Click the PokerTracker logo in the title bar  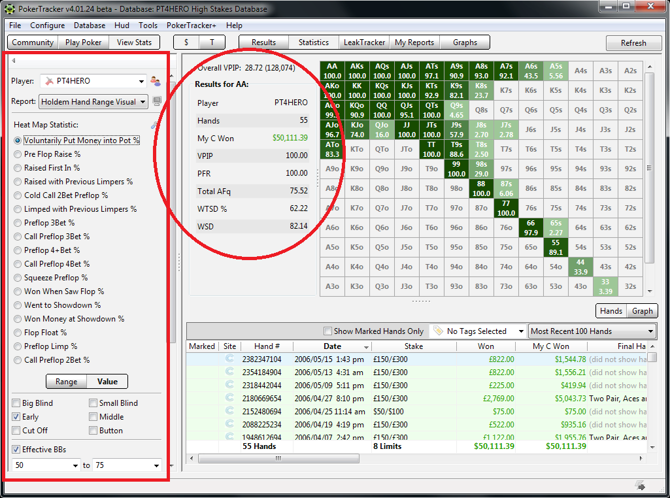9,9
